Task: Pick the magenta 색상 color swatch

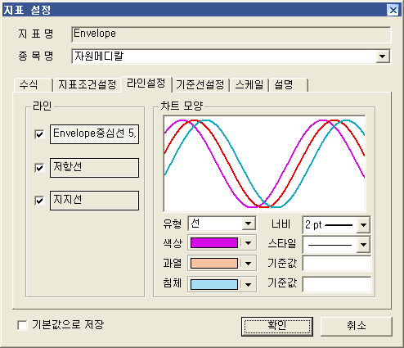Action: coord(214,242)
